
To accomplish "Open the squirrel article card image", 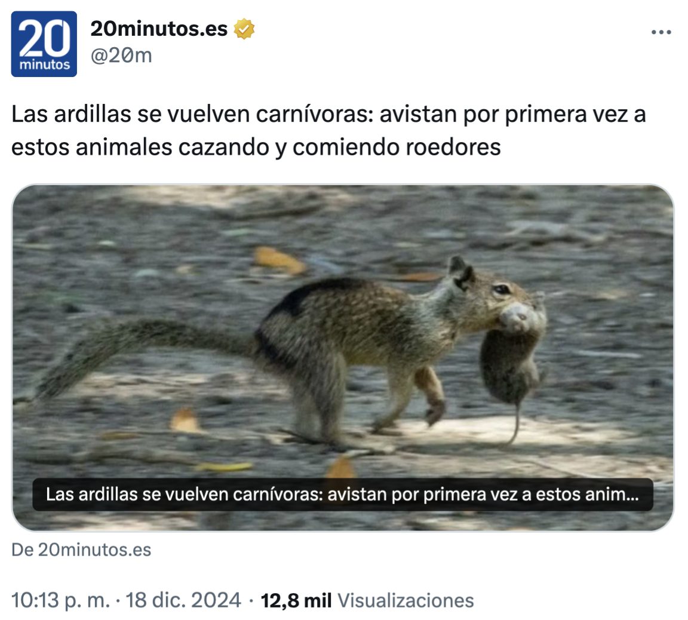I will [x=343, y=358].
